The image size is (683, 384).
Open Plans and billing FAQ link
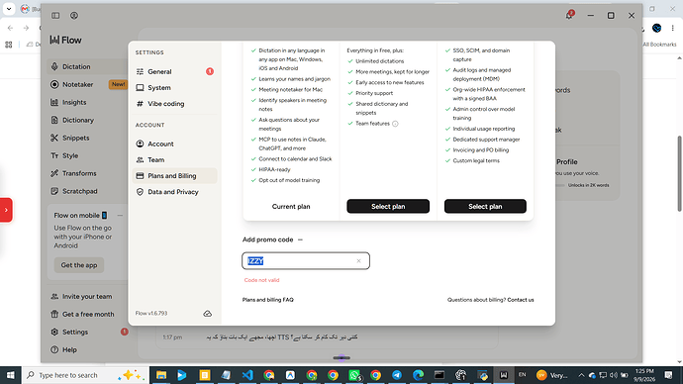click(268, 300)
